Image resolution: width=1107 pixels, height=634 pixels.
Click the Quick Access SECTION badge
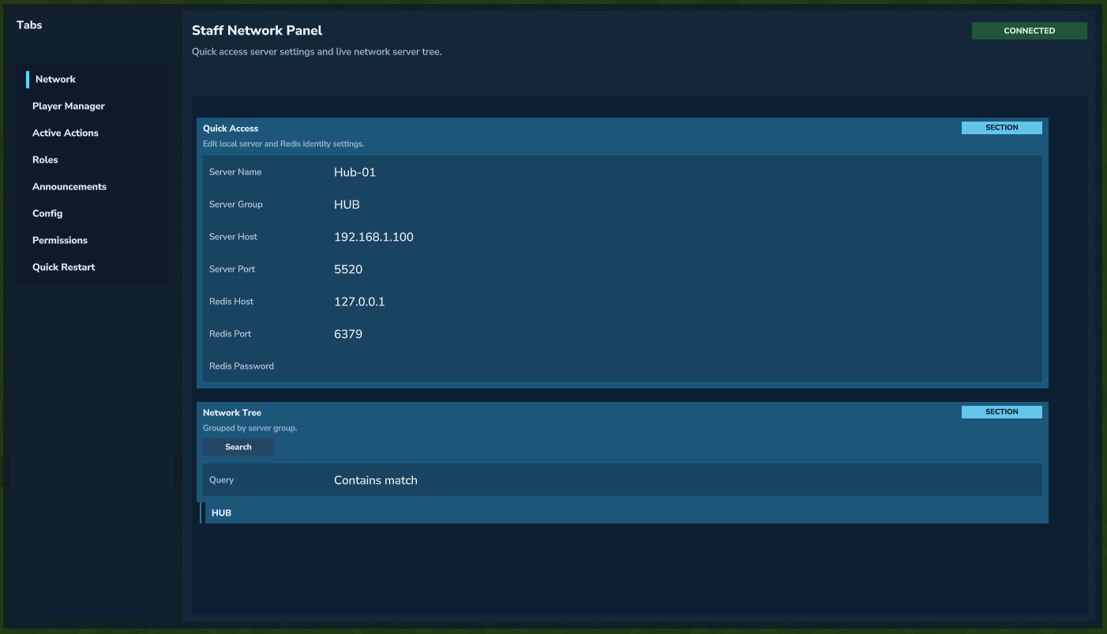(1001, 128)
